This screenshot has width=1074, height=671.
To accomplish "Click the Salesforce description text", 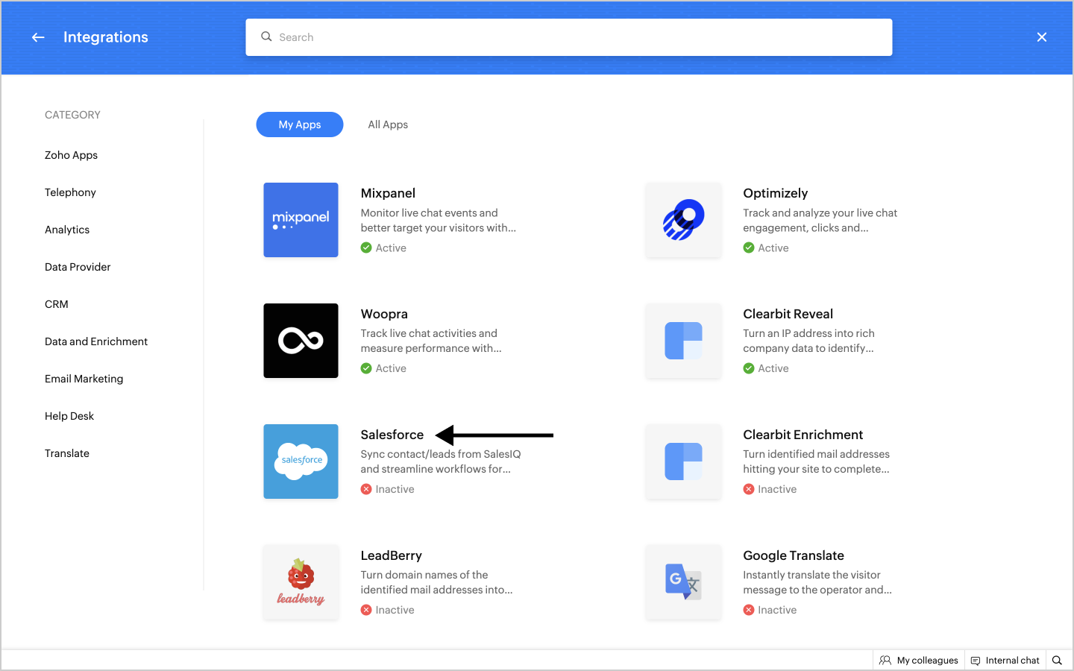I will [x=441, y=461].
